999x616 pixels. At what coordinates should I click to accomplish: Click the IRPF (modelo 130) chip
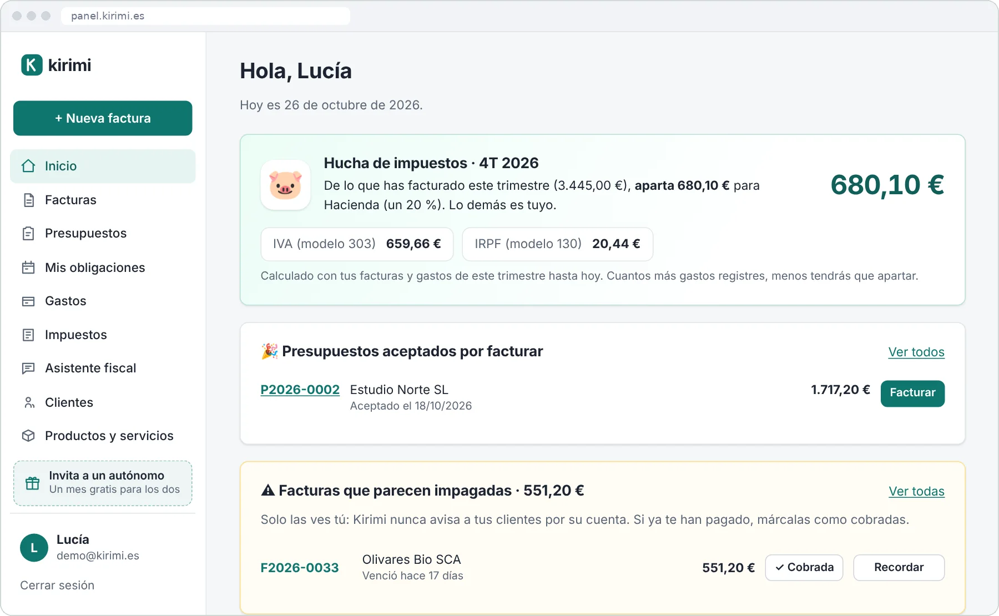click(x=557, y=244)
